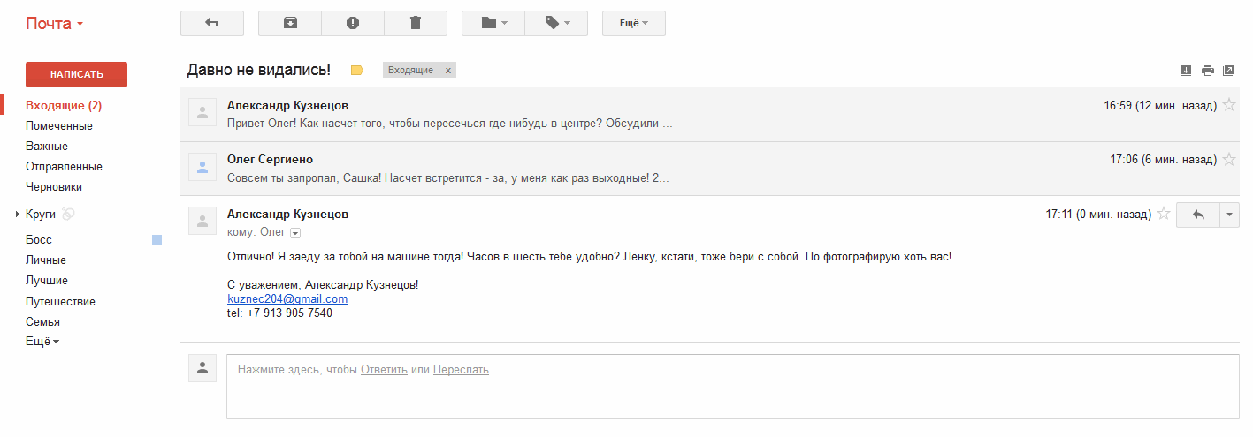Print the conversation using the printer icon

[x=1207, y=71]
